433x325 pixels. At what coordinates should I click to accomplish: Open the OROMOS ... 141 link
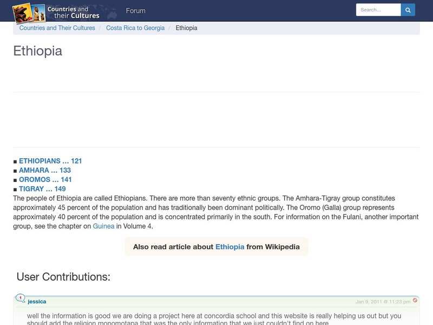pyautogui.click(x=45, y=180)
